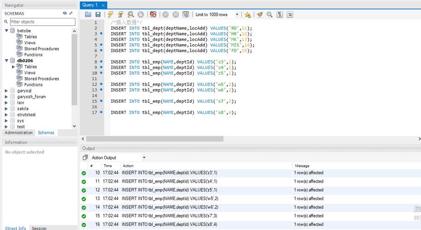Click success icon on output row 11
Viewport: 421px width, 230px height.
pyautogui.click(x=84, y=182)
